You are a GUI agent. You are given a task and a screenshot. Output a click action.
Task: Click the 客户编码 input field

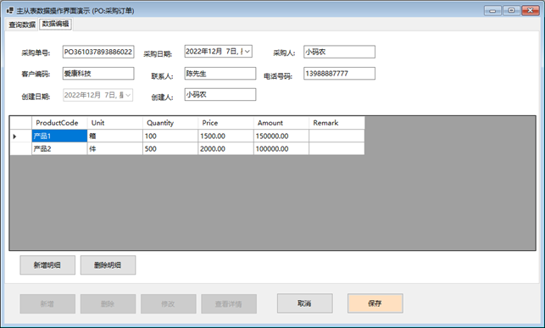[x=98, y=74]
